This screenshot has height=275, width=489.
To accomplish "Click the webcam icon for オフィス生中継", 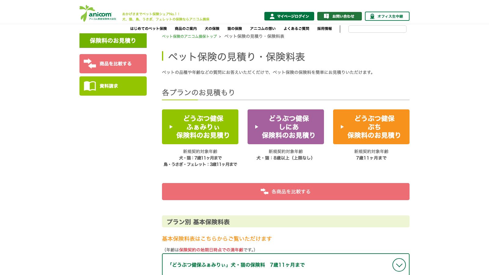I will pyautogui.click(x=372, y=16).
